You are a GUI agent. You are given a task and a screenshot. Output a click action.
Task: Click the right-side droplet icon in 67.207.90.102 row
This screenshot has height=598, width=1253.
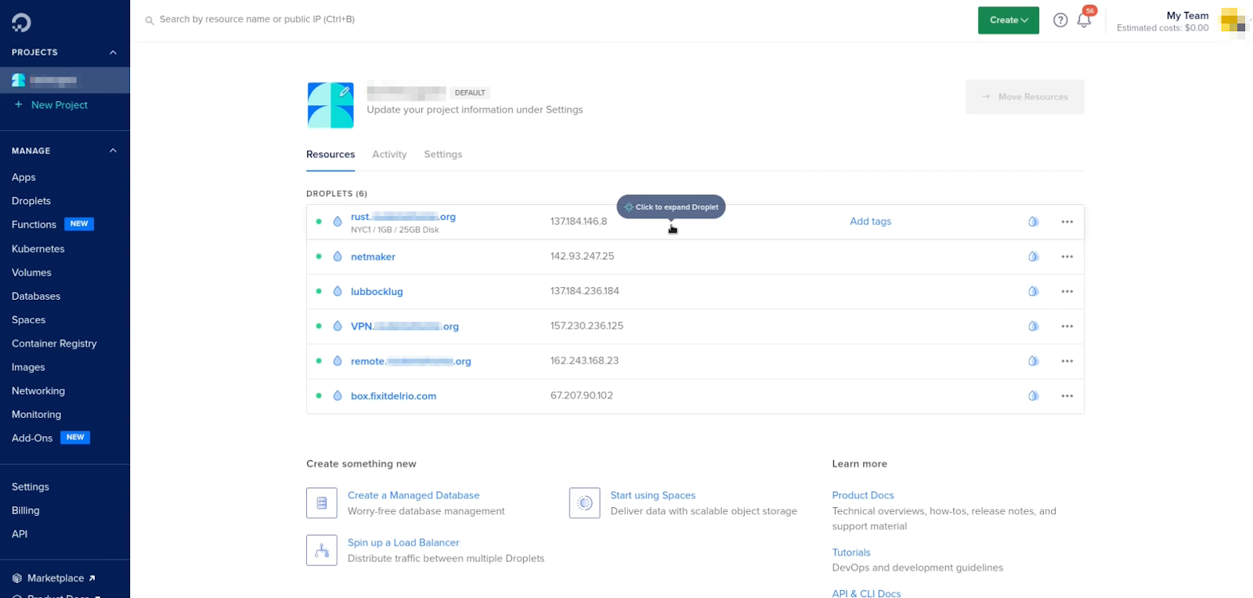[x=1033, y=396]
